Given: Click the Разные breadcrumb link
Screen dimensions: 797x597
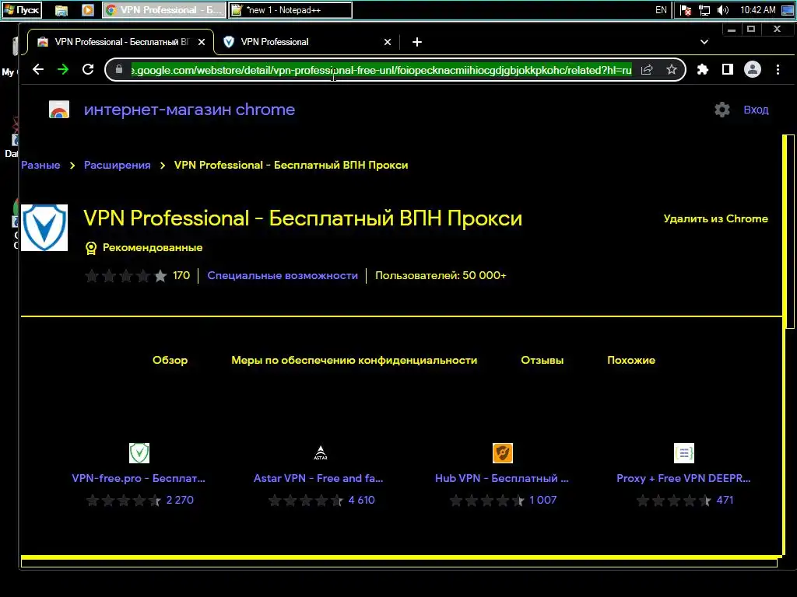Looking at the screenshot, I should [40, 165].
